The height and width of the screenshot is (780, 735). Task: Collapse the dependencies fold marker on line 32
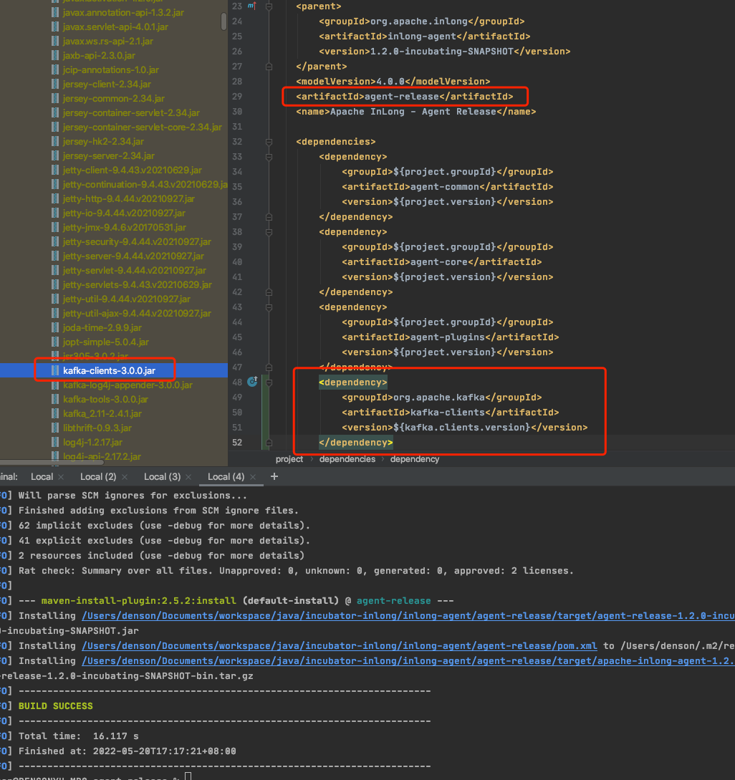(269, 142)
